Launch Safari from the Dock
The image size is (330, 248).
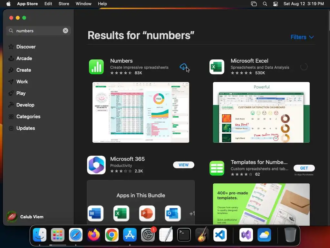tap(76, 235)
